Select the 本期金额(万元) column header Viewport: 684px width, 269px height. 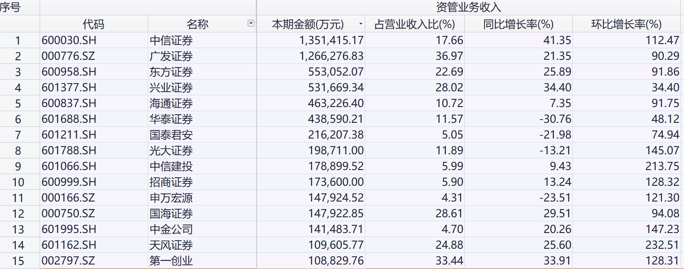pos(311,24)
